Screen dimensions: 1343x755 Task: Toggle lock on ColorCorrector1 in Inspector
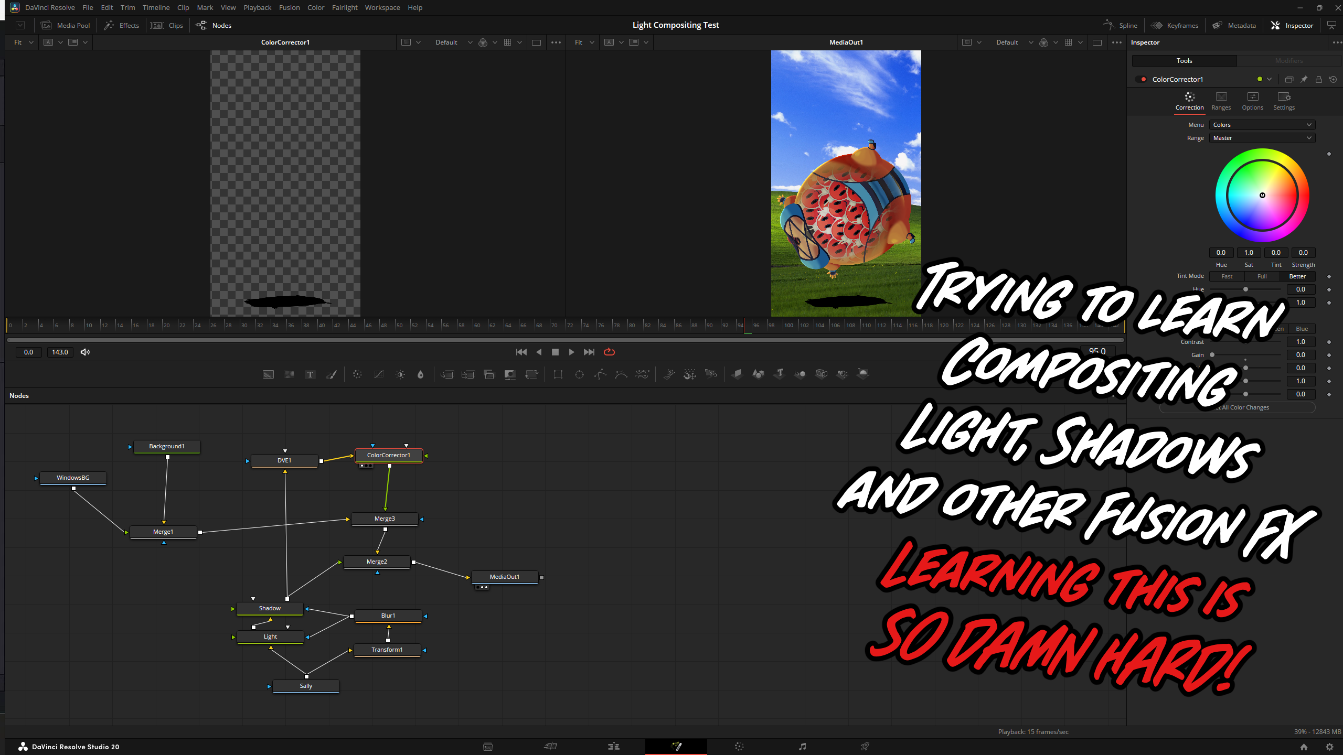1318,79
